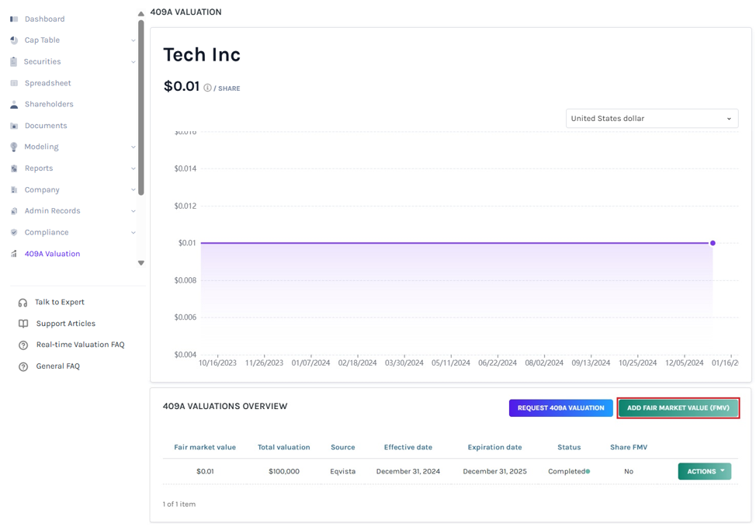Screen dimensions: 756x527
Task: Click the Compliance shield icon
Action: pos(14,232)
